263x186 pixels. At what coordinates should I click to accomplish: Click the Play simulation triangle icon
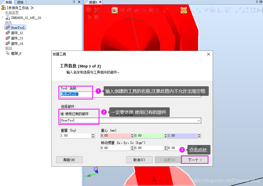(x=89, y=17)
